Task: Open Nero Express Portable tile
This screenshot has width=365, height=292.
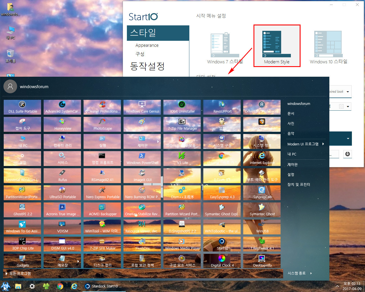Action: coord(102,193)
